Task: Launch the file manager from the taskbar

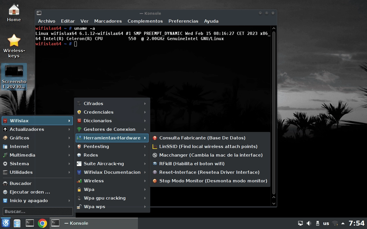Action: point(17,223)
